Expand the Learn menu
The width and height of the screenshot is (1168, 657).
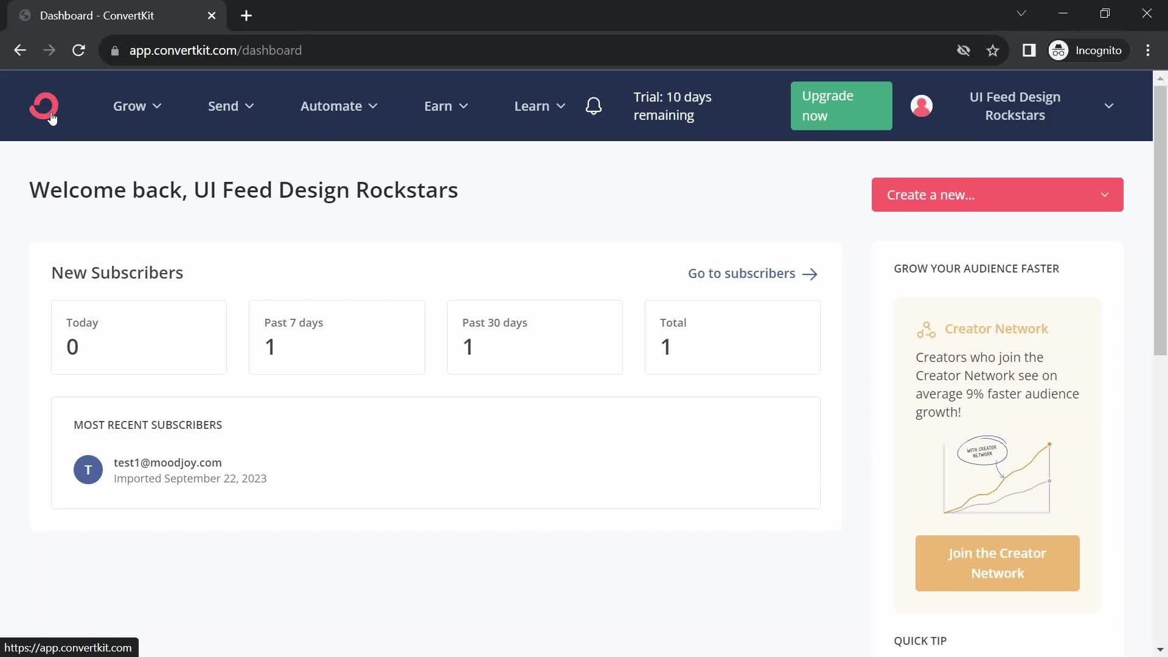(x=540, y=106)
